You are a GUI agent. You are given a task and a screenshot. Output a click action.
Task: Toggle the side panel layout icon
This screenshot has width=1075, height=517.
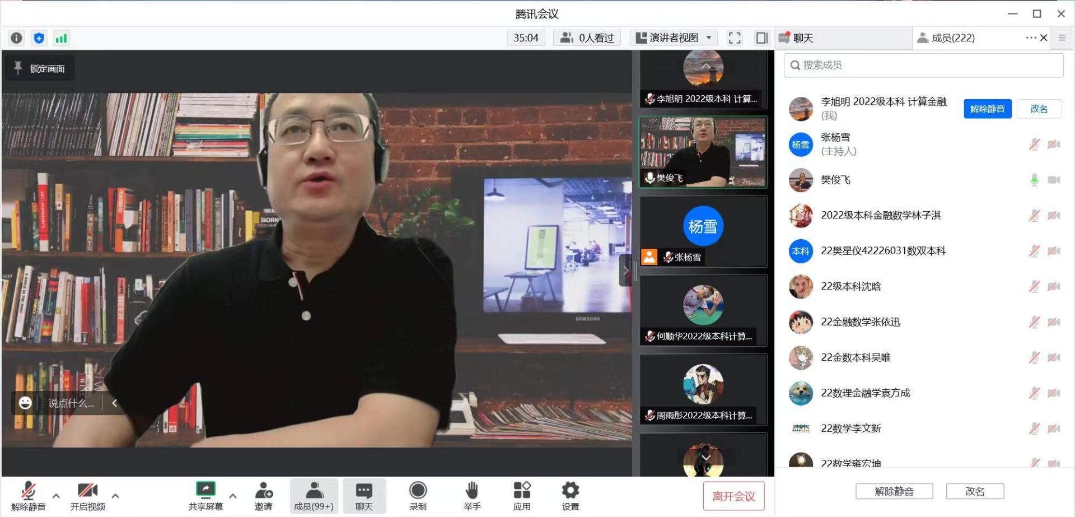[x=761, y=38]
